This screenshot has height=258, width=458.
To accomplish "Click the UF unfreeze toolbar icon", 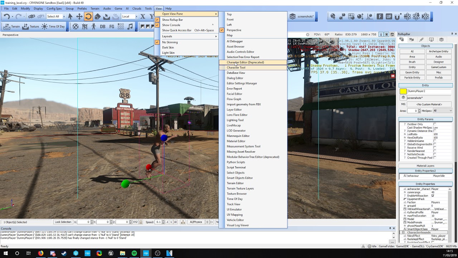I will pos(389,16).
